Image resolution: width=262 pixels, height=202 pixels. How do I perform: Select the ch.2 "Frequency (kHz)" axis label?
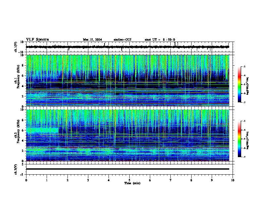pos(18,131)
